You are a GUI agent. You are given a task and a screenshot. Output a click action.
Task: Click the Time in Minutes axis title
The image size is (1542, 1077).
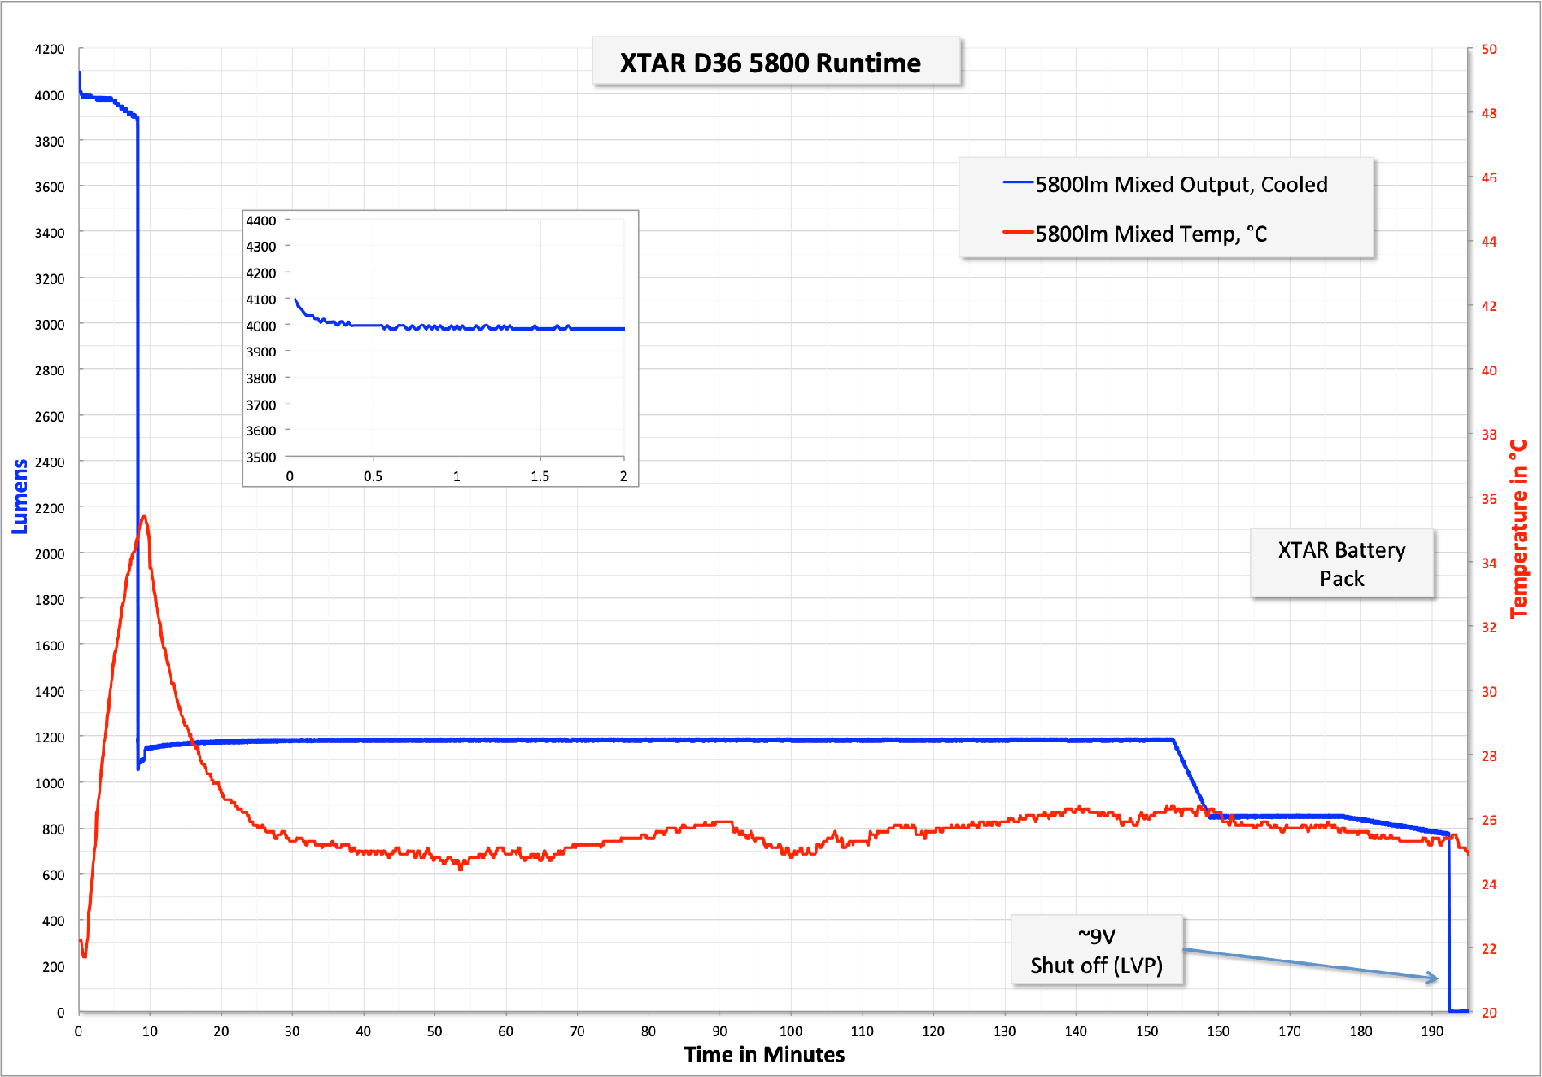(764, 1054)
